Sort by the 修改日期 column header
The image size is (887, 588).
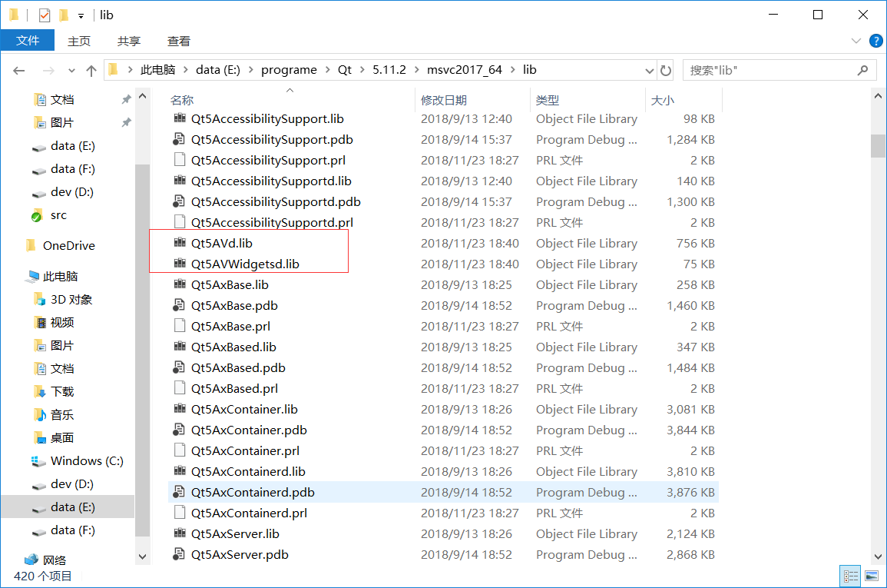pyautogui.click(x=444, y=100)
